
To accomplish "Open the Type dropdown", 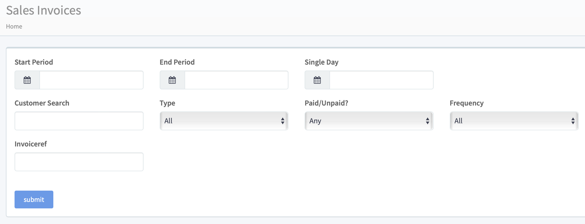I will pyautogui.click(x=224, y=121).
